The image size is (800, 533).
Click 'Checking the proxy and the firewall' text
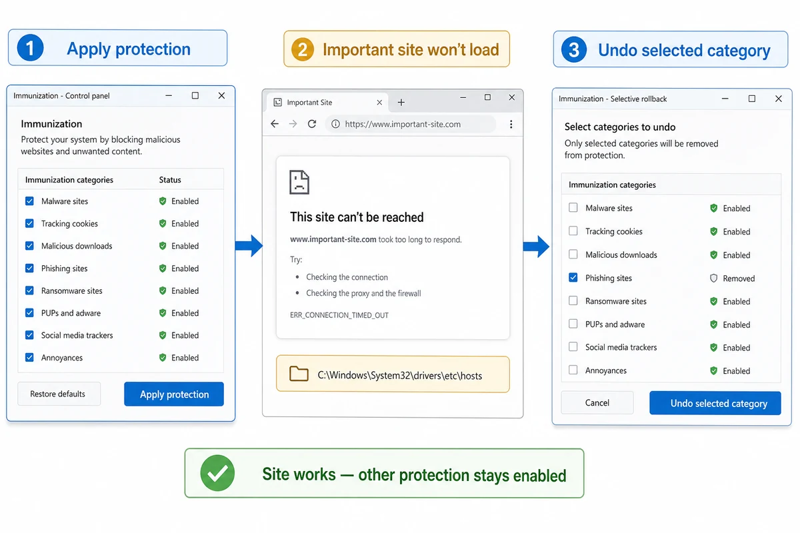[363, 293]
